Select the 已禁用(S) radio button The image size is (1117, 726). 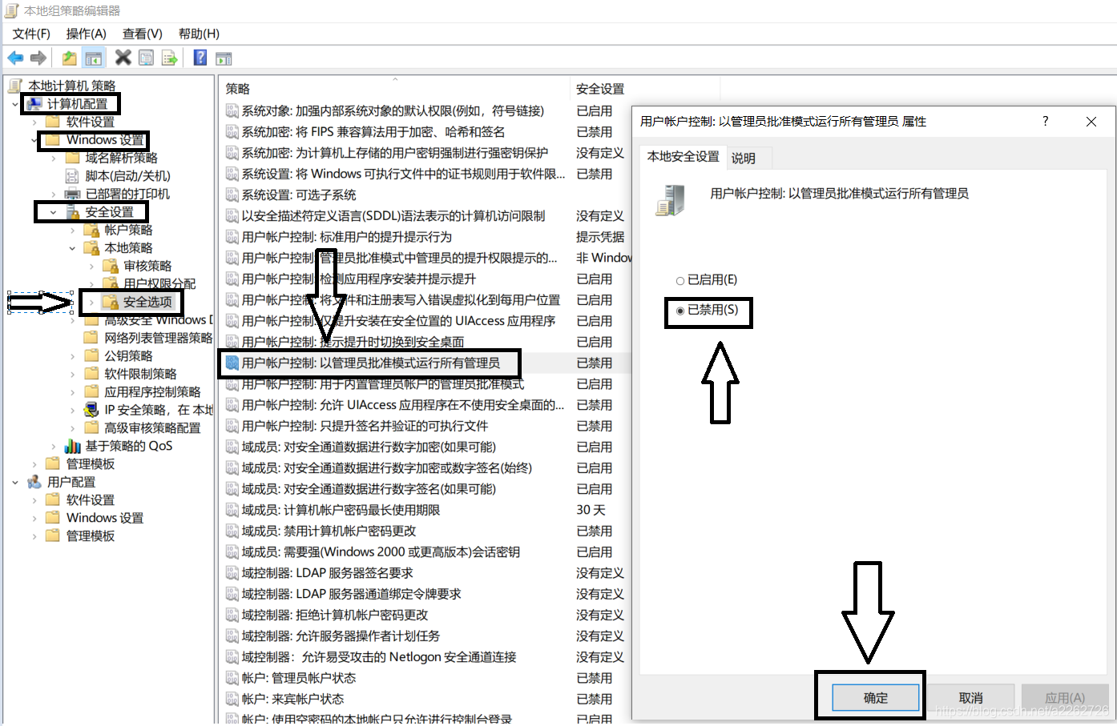[x=680, y=311]
